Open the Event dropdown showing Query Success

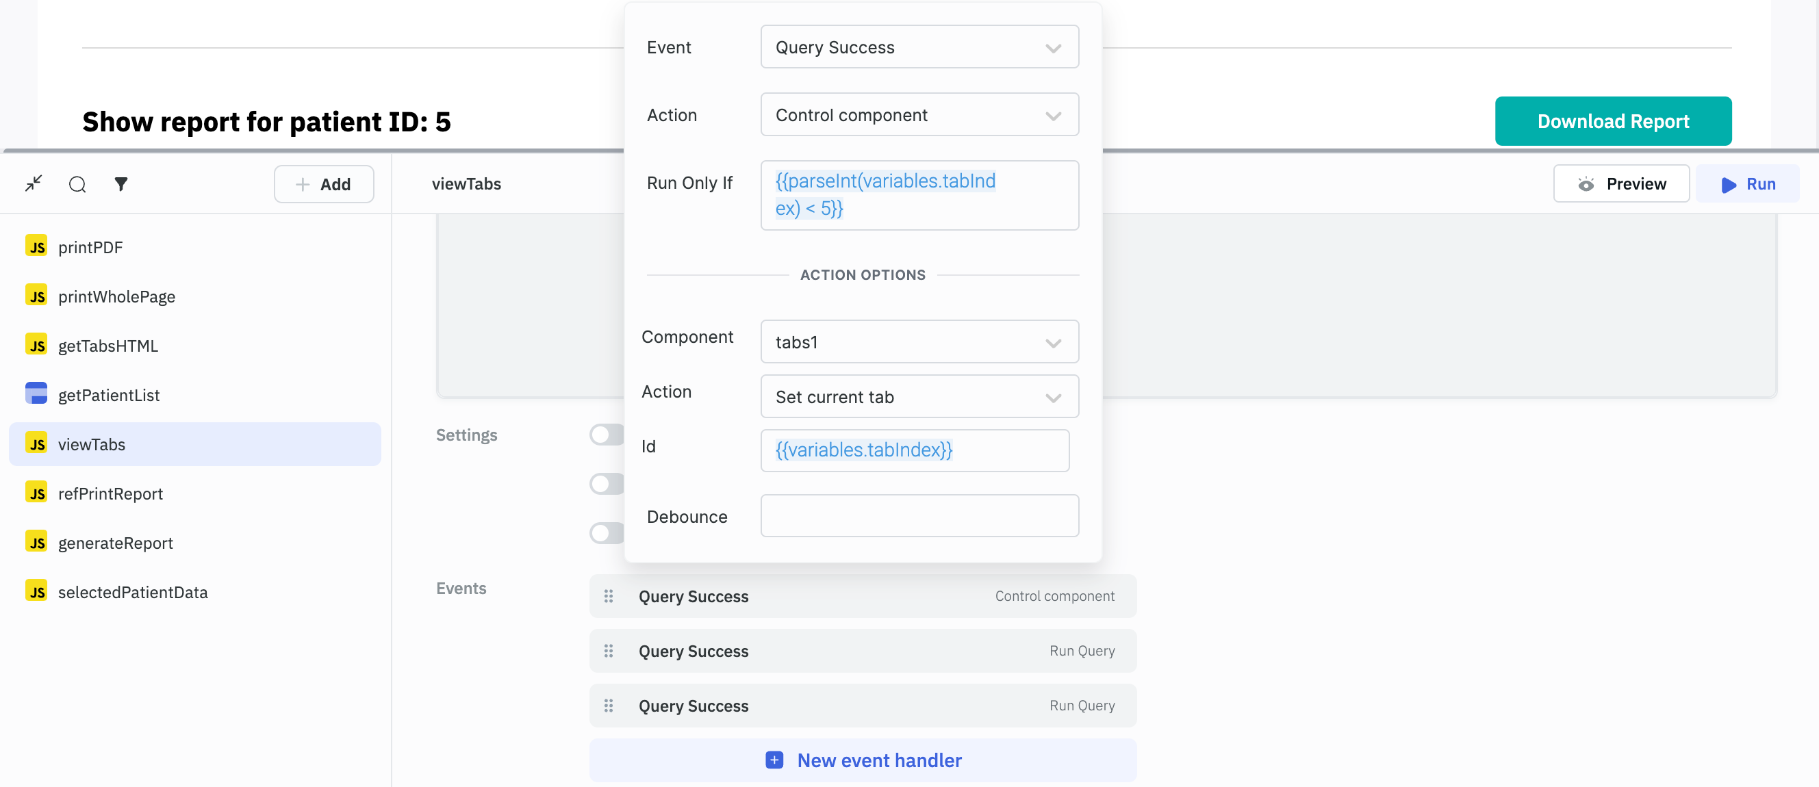(919, 47)
